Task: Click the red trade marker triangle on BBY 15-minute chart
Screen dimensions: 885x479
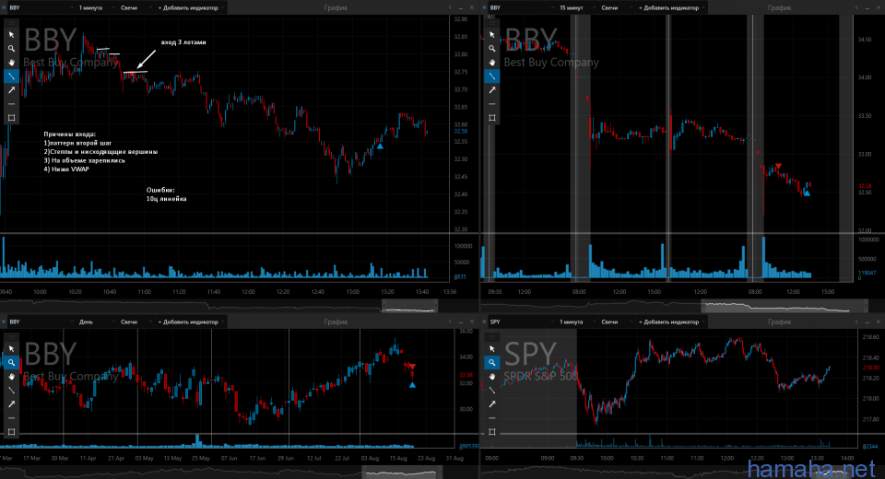Action: 778,166
